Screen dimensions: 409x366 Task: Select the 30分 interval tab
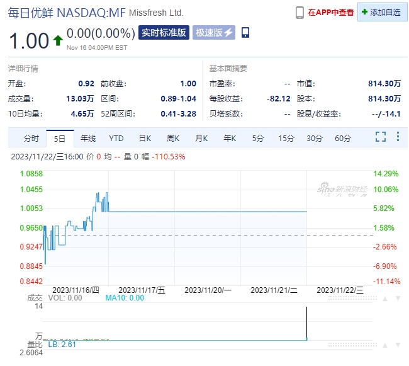coord(315,138)
